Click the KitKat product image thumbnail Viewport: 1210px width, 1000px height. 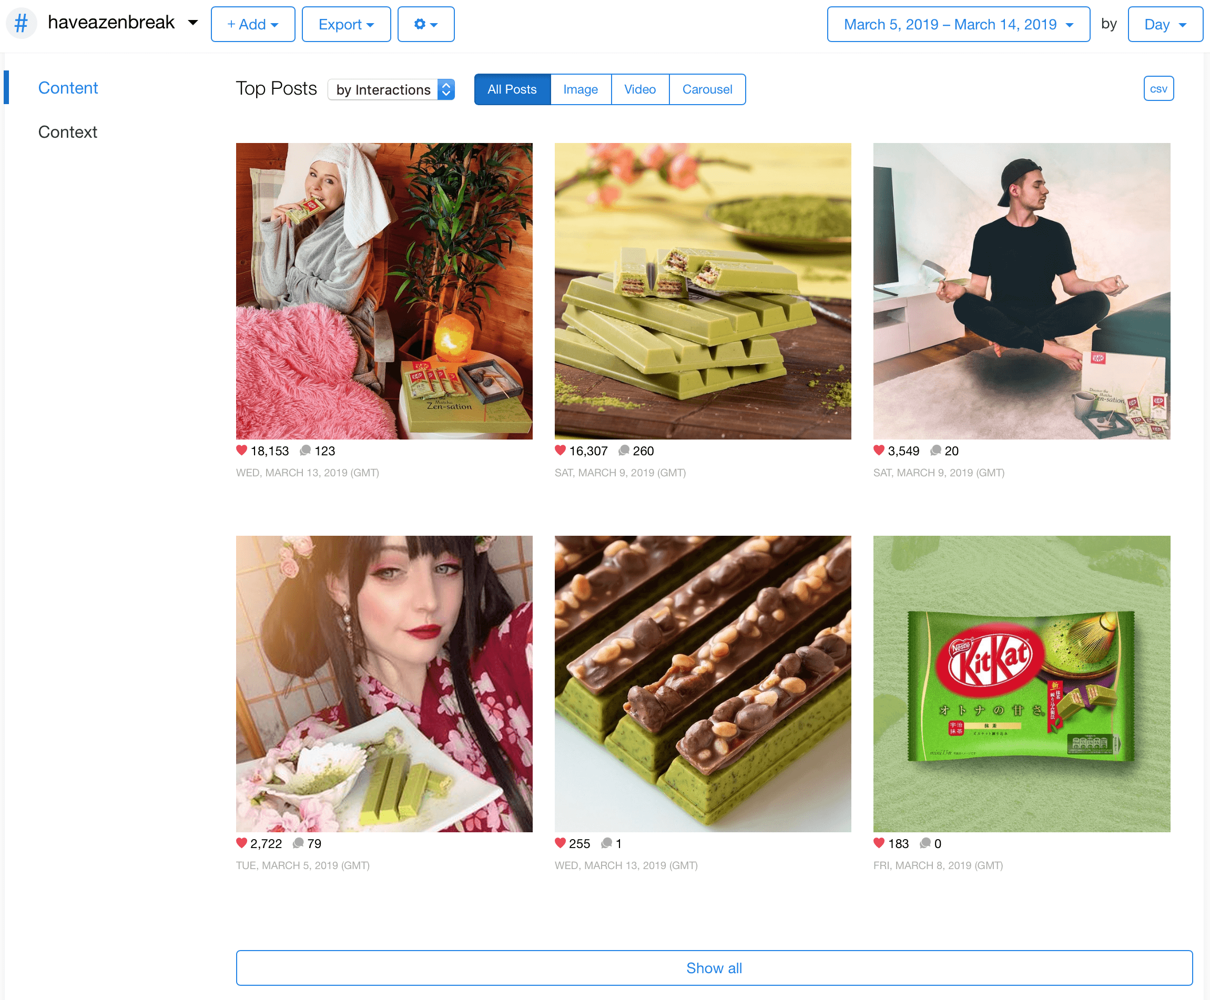(1022, 683)
